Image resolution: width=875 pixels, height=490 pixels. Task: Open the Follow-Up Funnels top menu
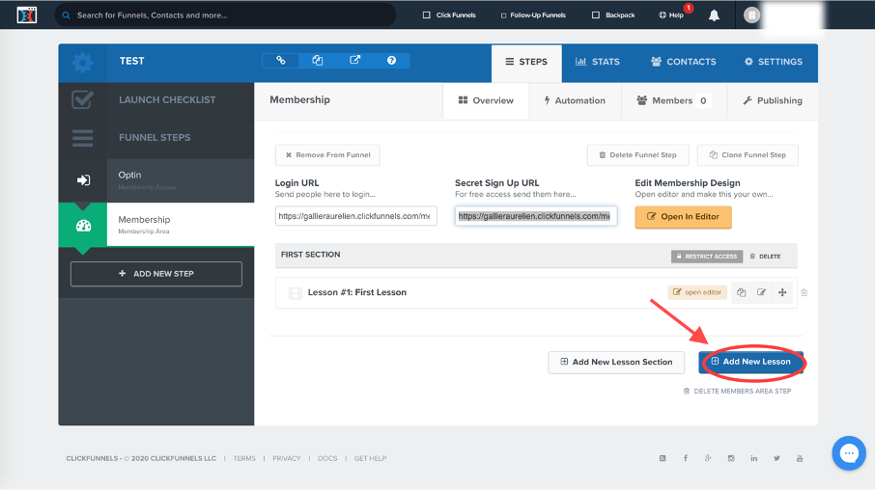pyautogui.click(x=533, y=15)
